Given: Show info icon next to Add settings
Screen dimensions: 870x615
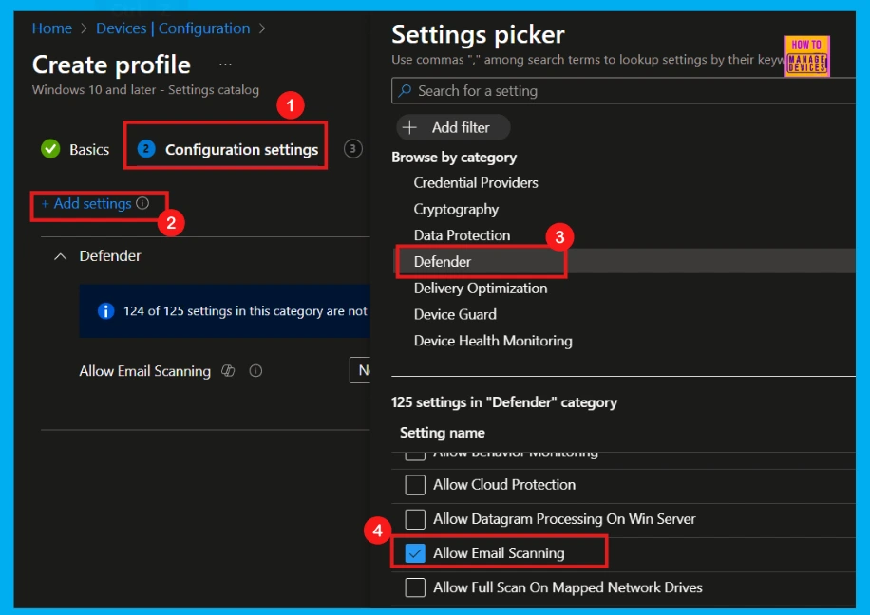Looking at the screenshot, I should click(x=142, y=203).
